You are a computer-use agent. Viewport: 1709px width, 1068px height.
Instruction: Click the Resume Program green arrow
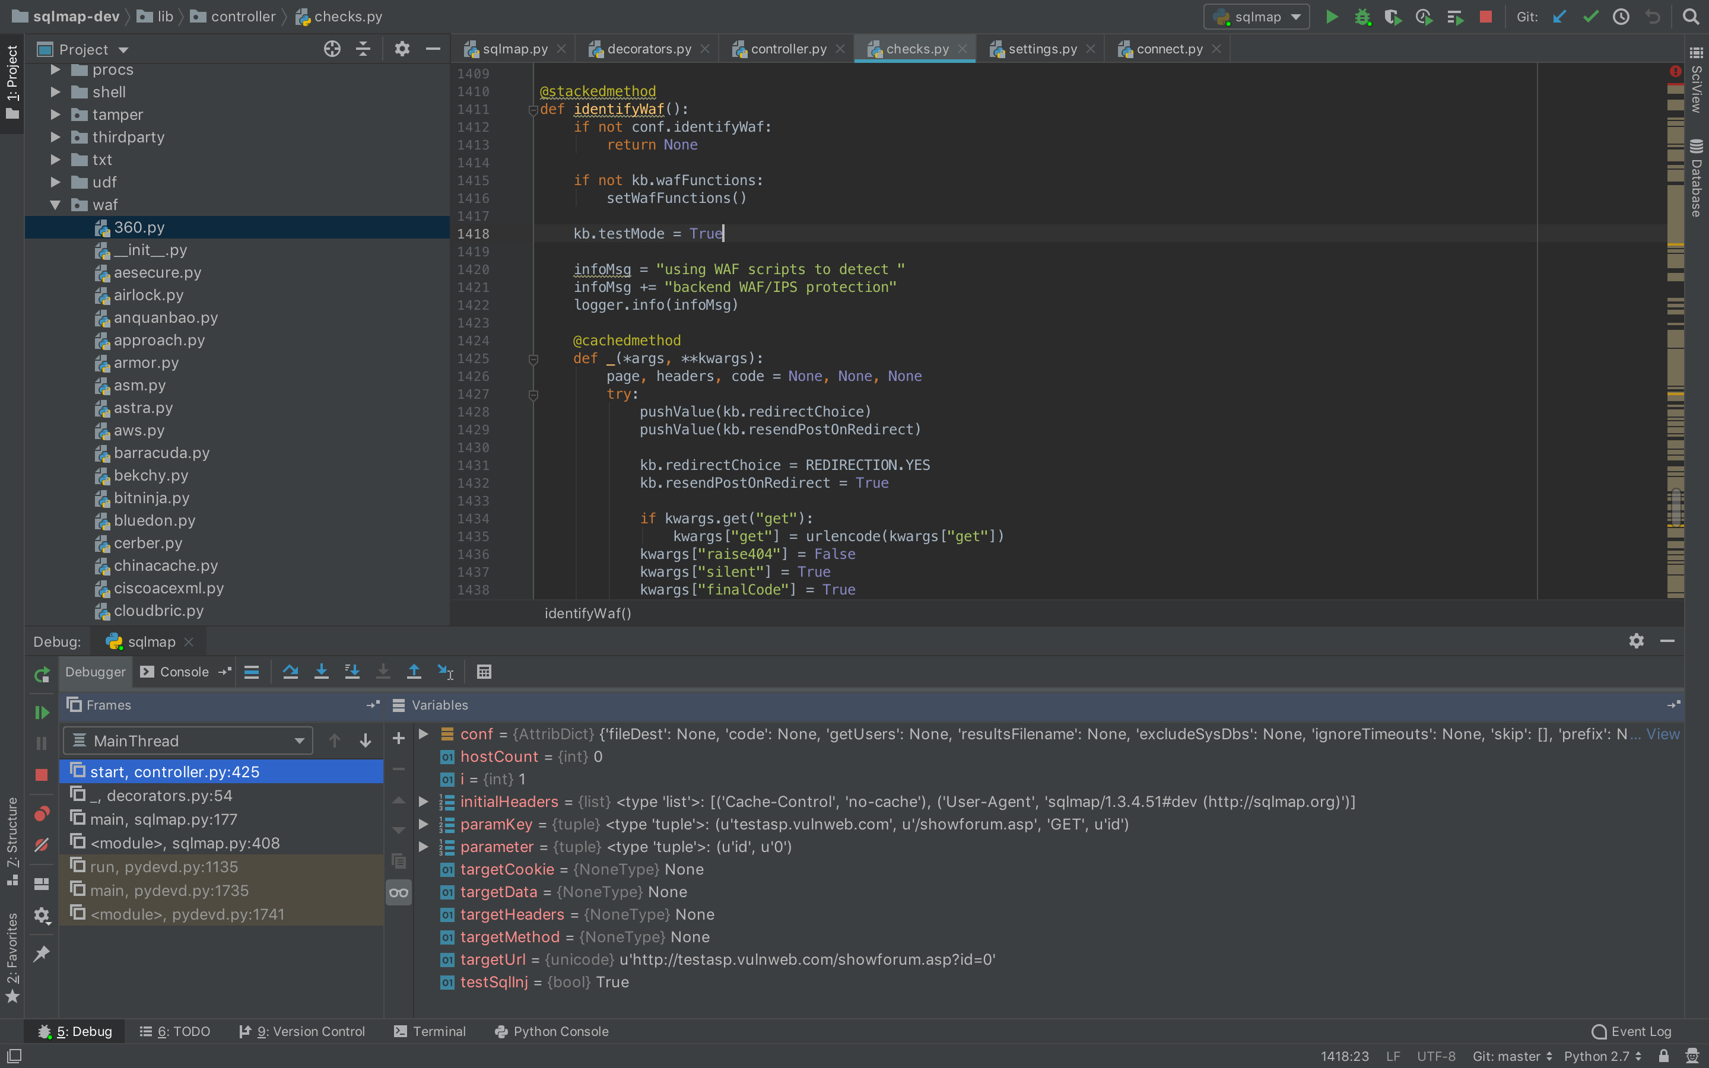[42, 712]
